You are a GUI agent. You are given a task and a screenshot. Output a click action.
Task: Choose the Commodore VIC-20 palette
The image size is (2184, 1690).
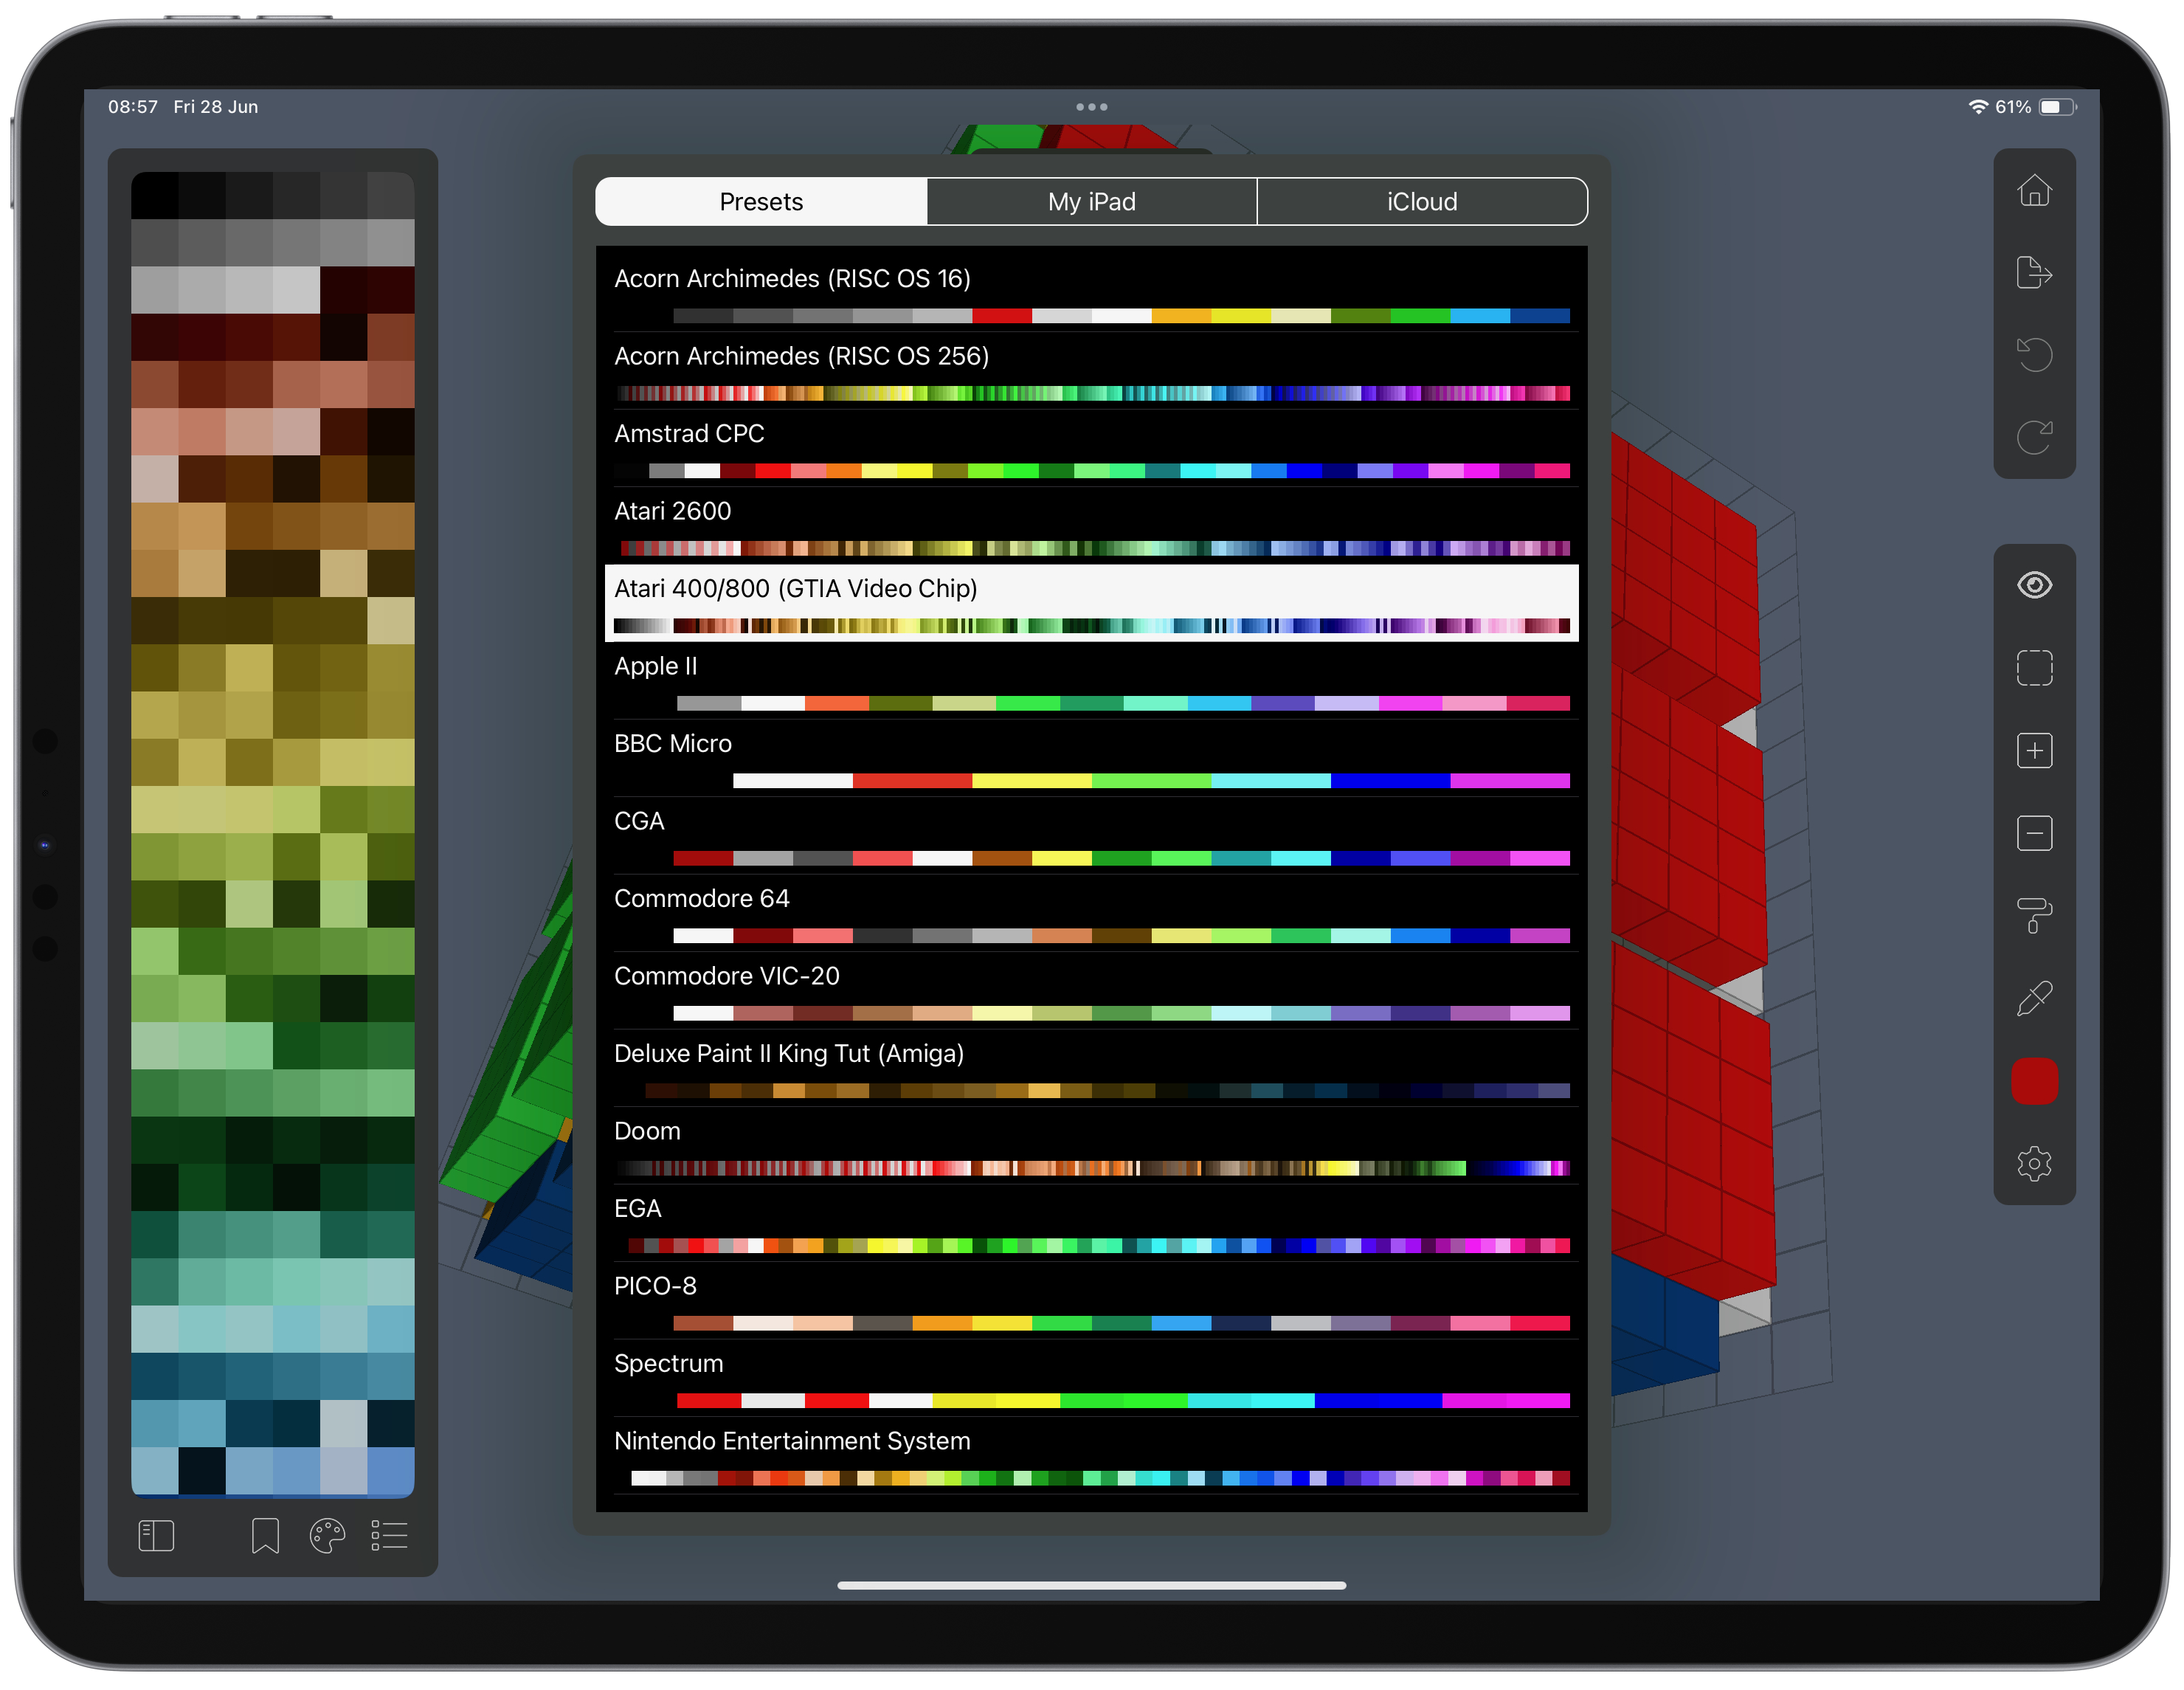pyautogui.click(x=1091, y=991)
